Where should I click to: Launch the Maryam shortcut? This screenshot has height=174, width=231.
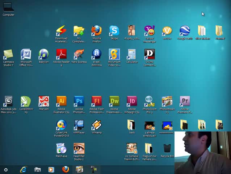tap(43, 103)
